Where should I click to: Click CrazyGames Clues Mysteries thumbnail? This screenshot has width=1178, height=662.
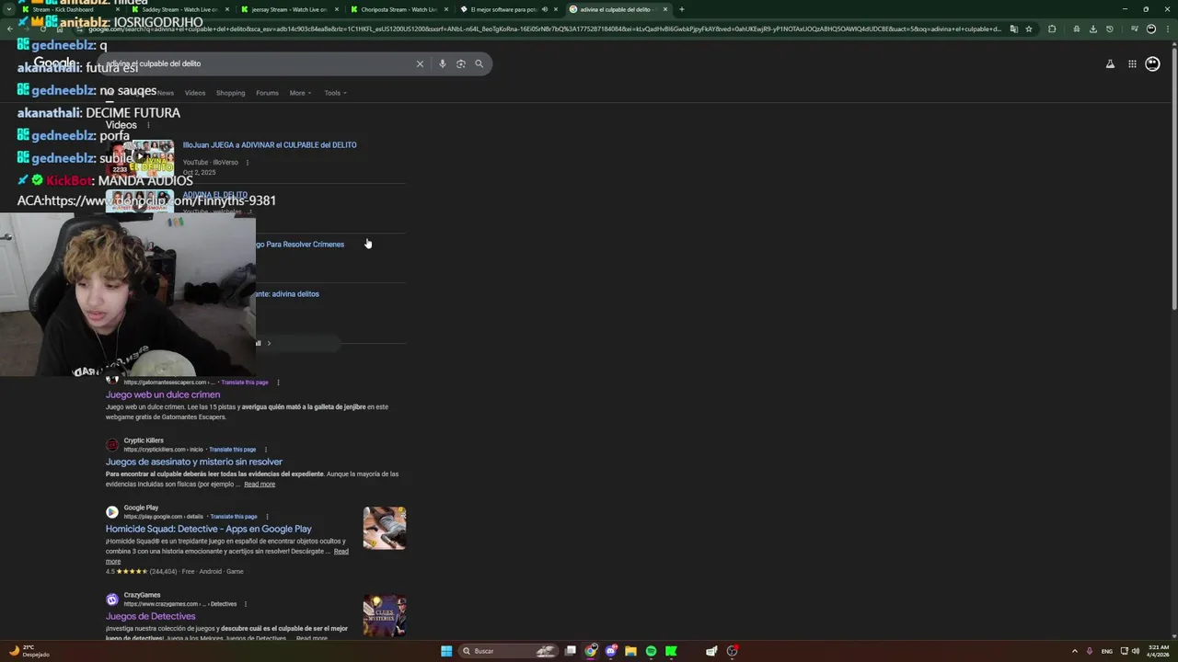tap(385, 615)
